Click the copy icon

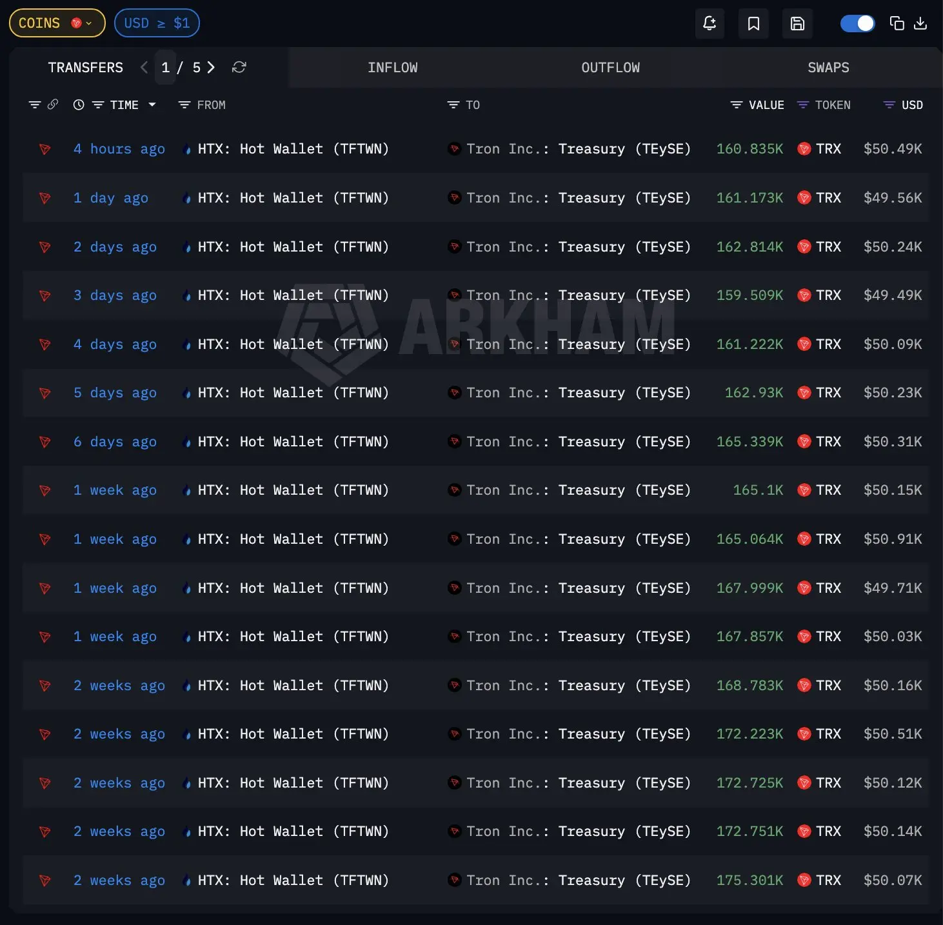click(x=897, y=24)
